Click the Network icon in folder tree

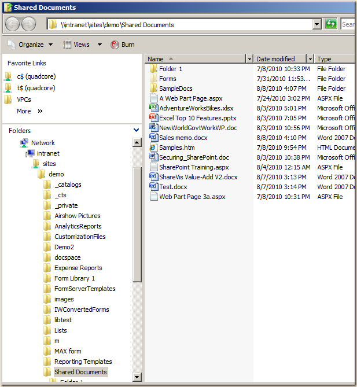point(25,143)
